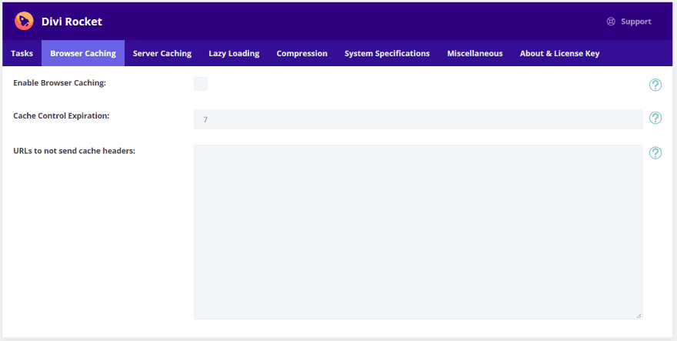Open the About & License Key tab
The width and height of the screenshot is (677, 341).
559,53
